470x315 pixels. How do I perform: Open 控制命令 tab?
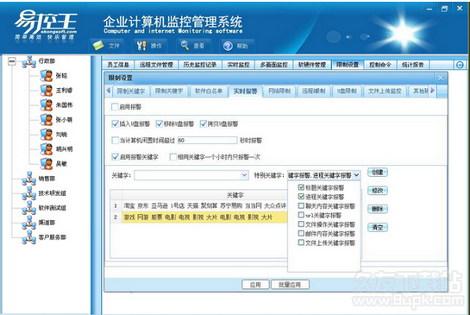[380, 65]
